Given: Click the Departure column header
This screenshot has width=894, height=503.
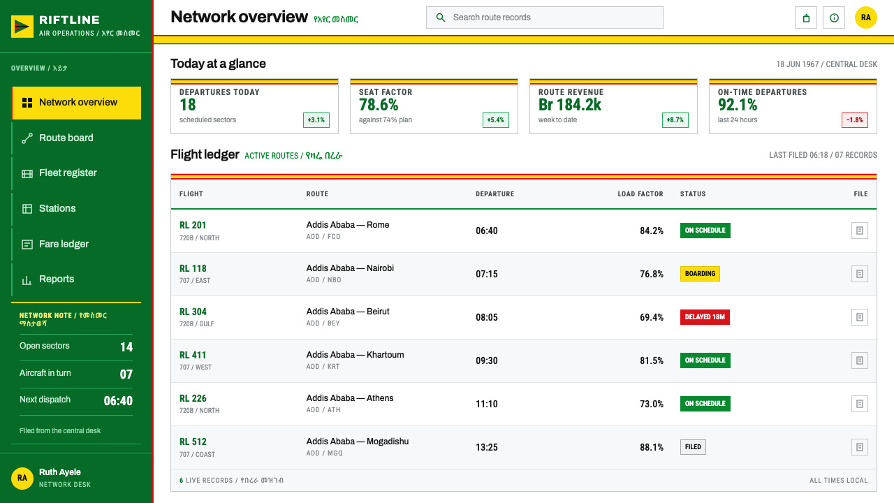Looking at the screenshot, I should (x=495, y=194).
